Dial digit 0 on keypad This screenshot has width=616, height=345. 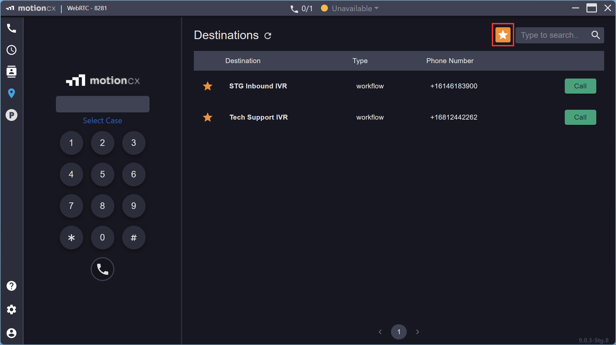pos(103,238)
